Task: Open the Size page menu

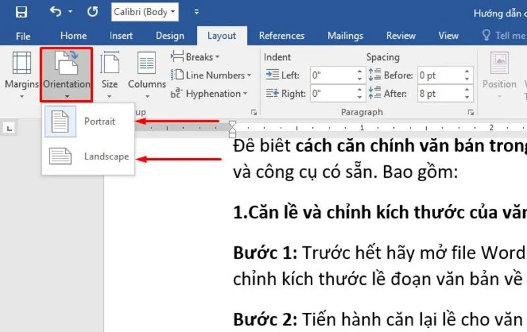Action: coord(109,74)
